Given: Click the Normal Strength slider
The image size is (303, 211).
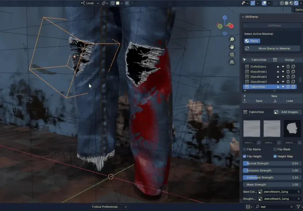Looking at the screenshot, I should click(x=272, y=164).
